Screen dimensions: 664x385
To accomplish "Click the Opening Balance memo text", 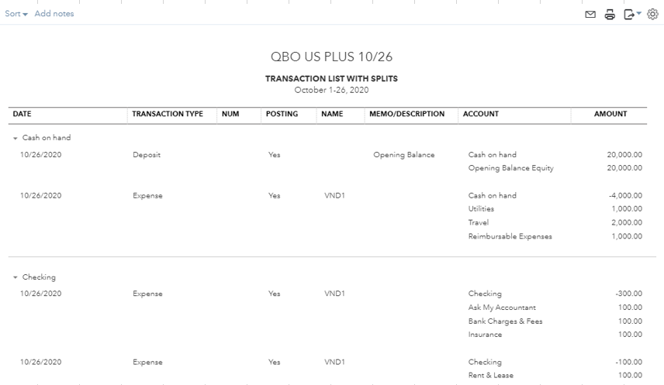I will coord(404,155).
